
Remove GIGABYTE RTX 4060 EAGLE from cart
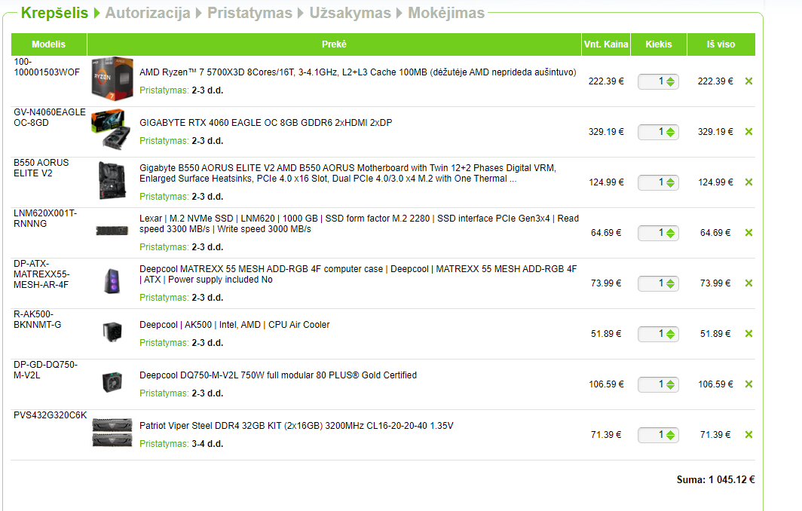pyautogui.click(x=748, y=132)
